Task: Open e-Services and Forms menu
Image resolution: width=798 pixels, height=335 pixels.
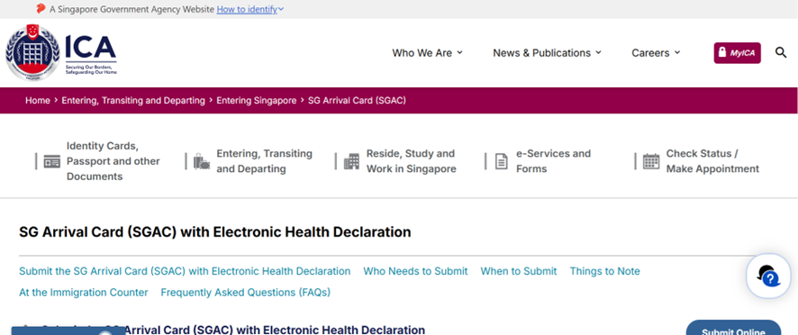Action: point(553,161)
